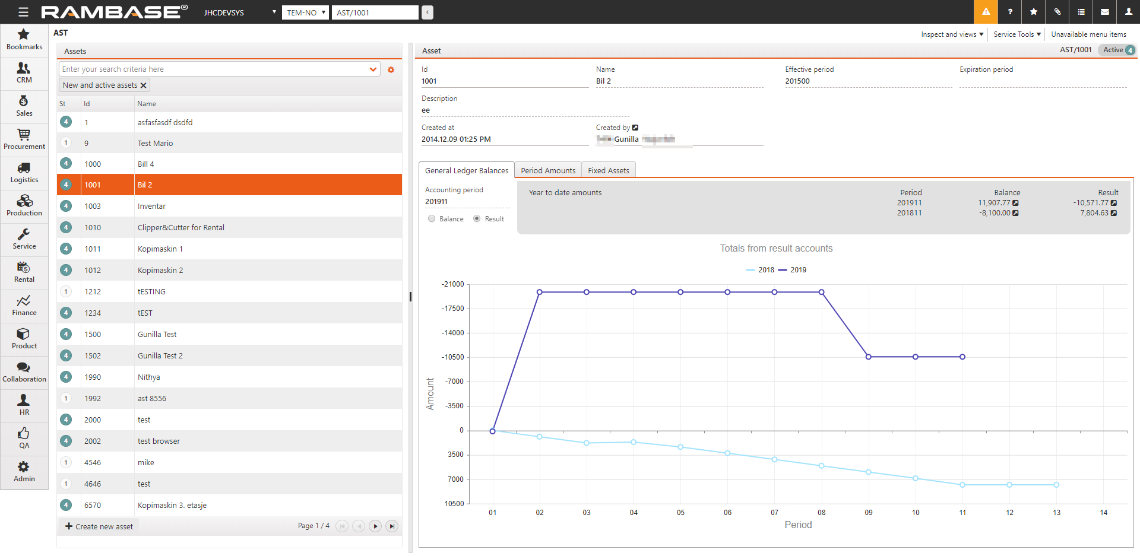This screenshot has height=556, width=1140.
Task: Go to next page of assets
Action: click(x=375, y=526)
